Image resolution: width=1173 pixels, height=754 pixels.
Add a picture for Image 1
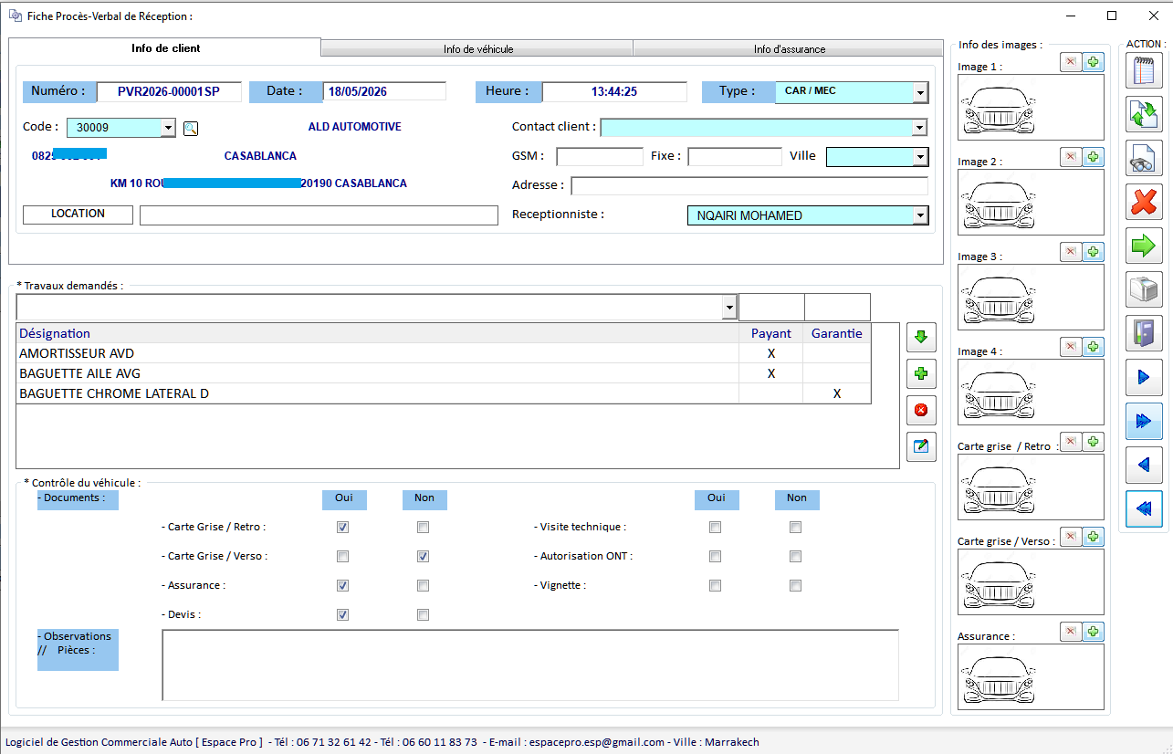[1094, 62]
